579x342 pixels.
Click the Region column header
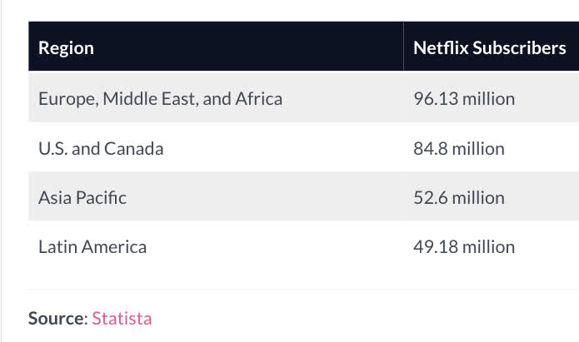tap(66, 47)
